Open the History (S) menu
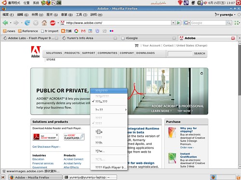The height and width of the screenshot is (180, 241). click(52, 15)
